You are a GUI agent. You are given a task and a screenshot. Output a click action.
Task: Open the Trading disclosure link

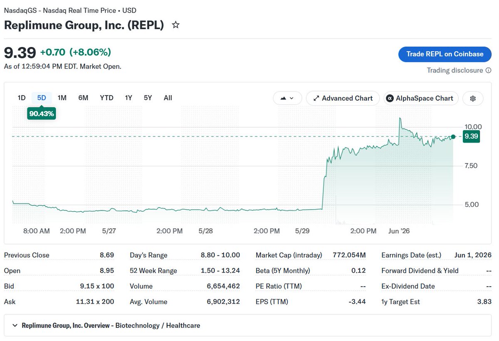[x=455, y=70]
